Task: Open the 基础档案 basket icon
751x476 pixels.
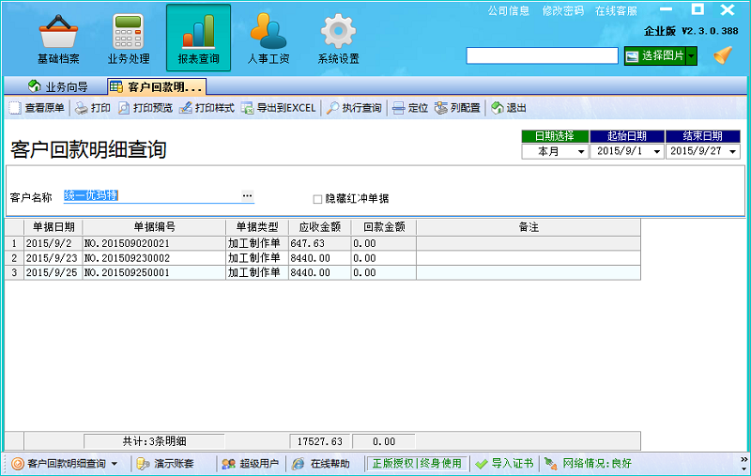Action: (60, 35)
